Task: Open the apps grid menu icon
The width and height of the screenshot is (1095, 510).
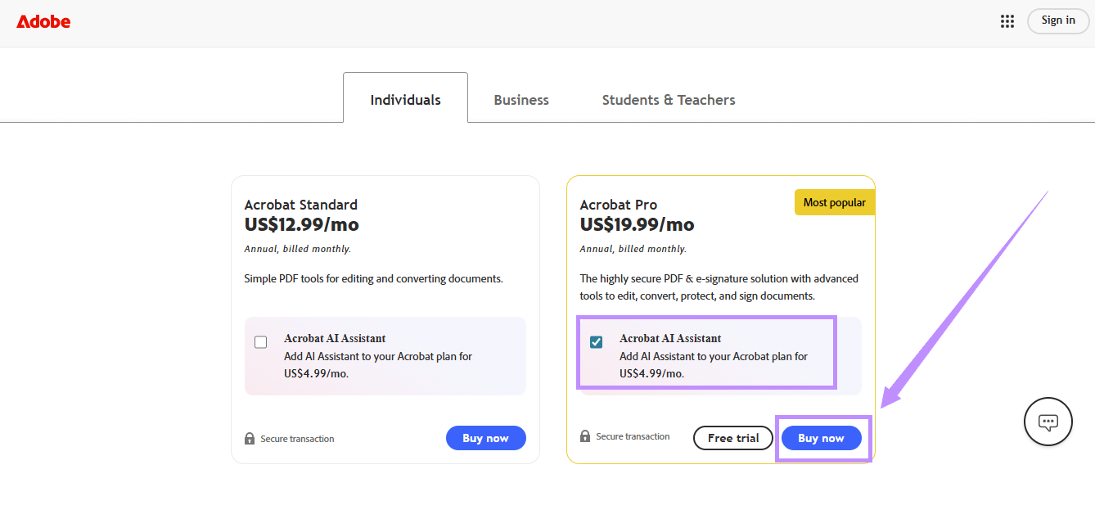Action: (1007, 21)
